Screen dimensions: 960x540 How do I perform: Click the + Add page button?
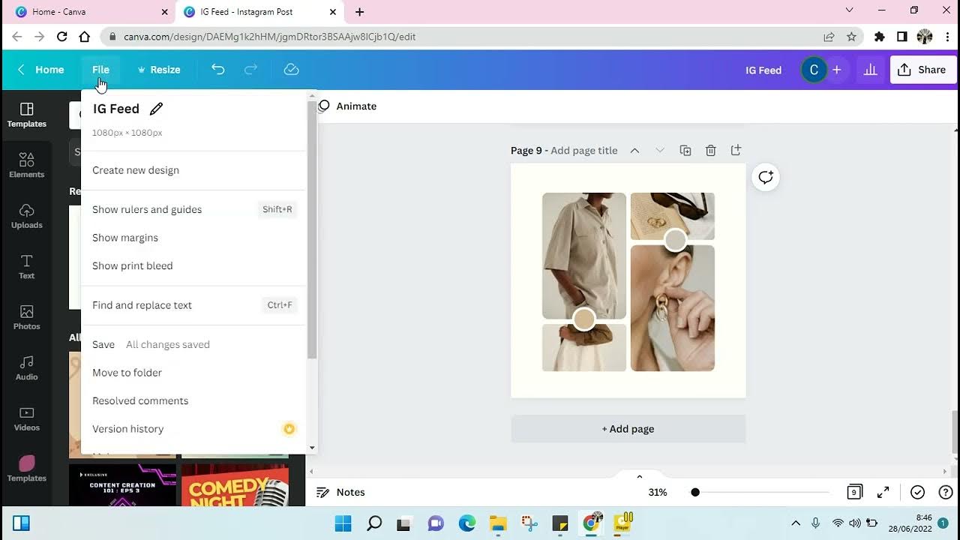[x=628, y=429]
